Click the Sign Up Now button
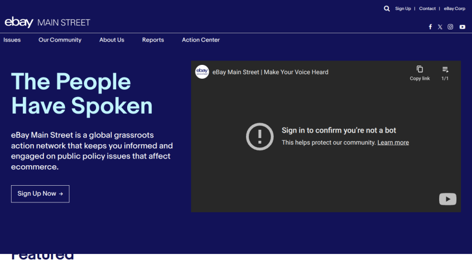The image size is (472, 265). click(40, 194)
